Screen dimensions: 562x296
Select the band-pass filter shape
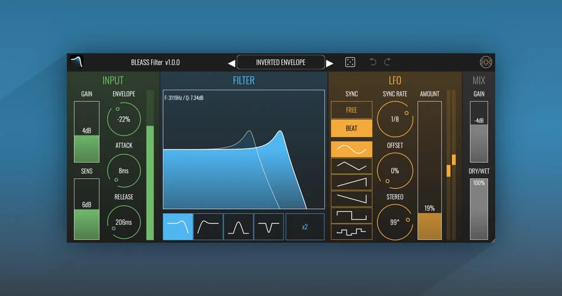point(238,227)
